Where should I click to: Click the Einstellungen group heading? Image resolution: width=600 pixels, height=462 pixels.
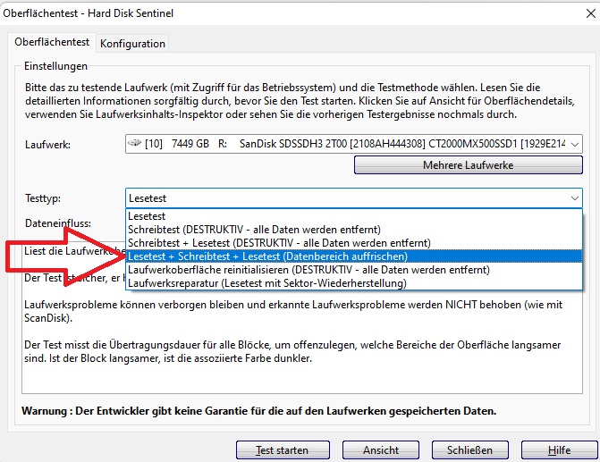55,66
